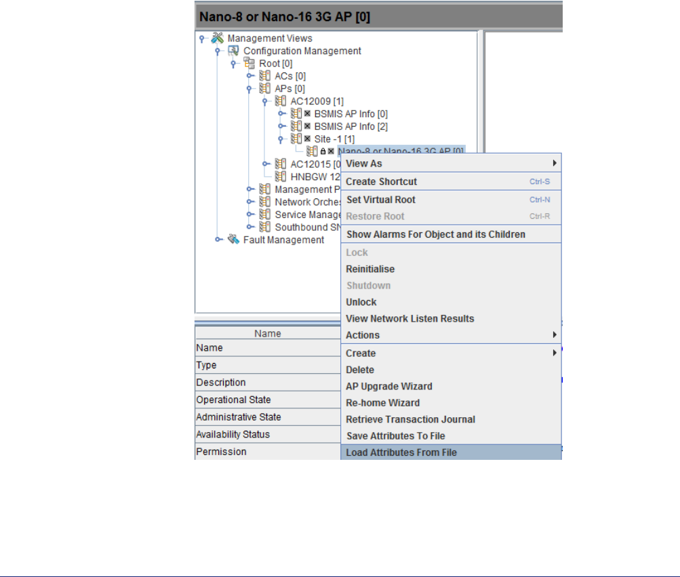The image size is (680, 577).
Task: Expand the Fault Management node
Action: [x=219, y=239]
